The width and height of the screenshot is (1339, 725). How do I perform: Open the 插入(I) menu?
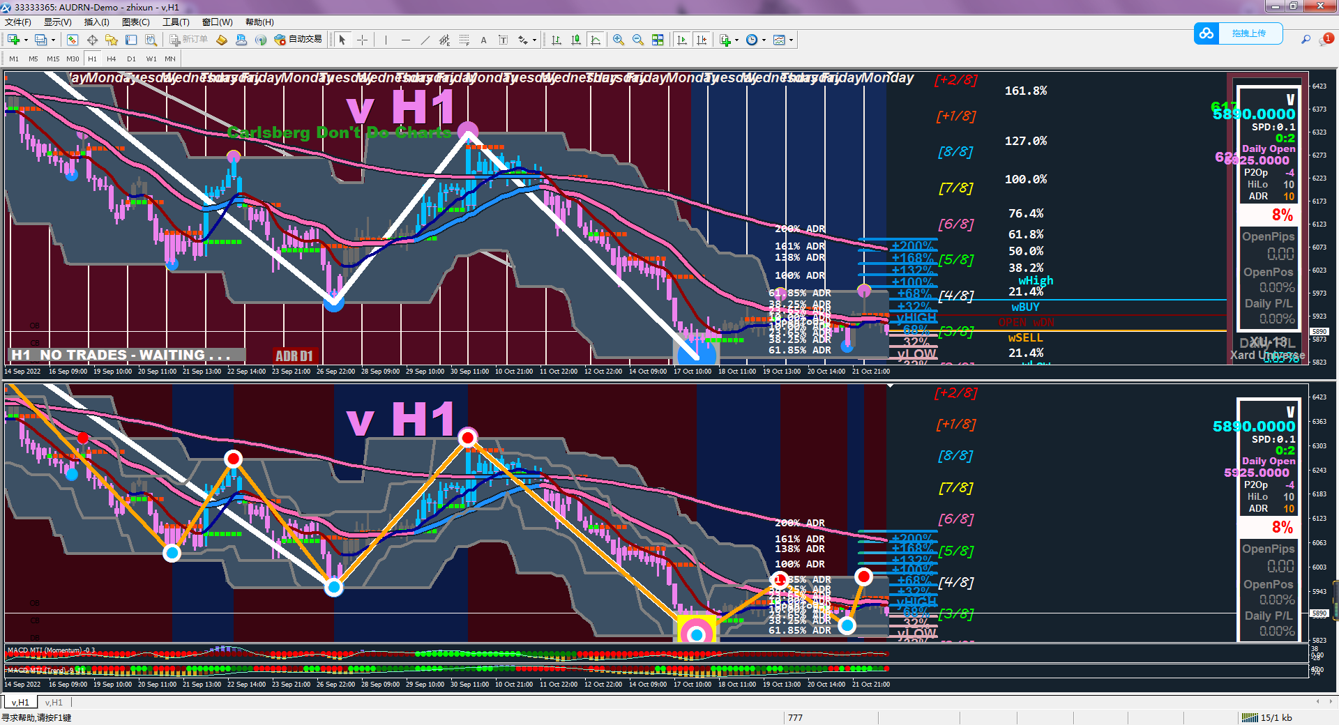(97, 22)
